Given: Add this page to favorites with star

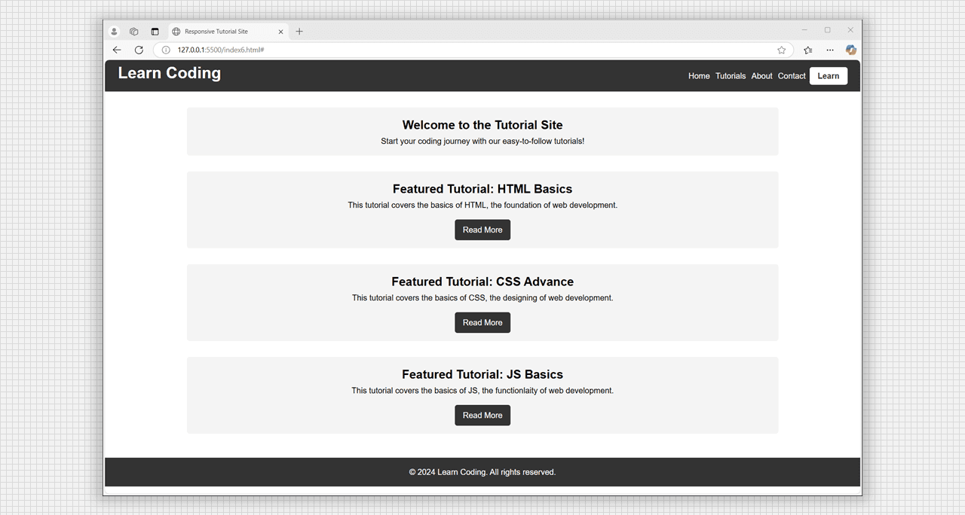Looking at the screenshot, I should point(781,50).
